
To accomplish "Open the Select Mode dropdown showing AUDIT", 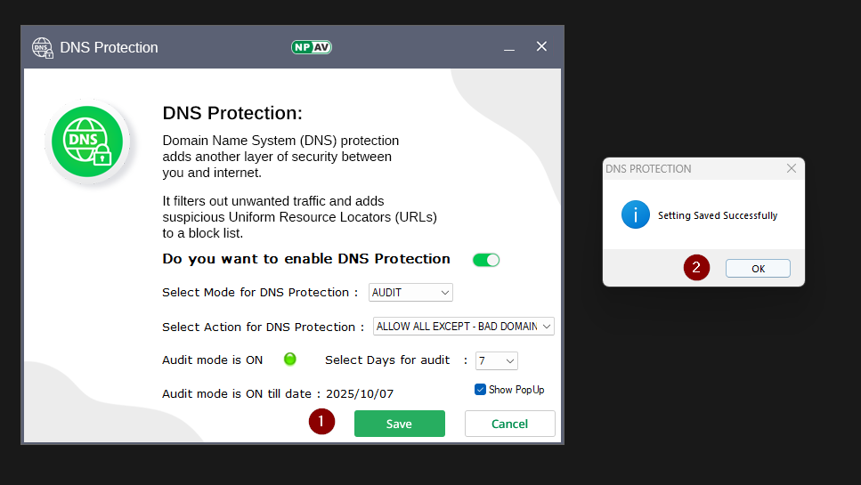I will pyautogui.click(x=411, y=292).
